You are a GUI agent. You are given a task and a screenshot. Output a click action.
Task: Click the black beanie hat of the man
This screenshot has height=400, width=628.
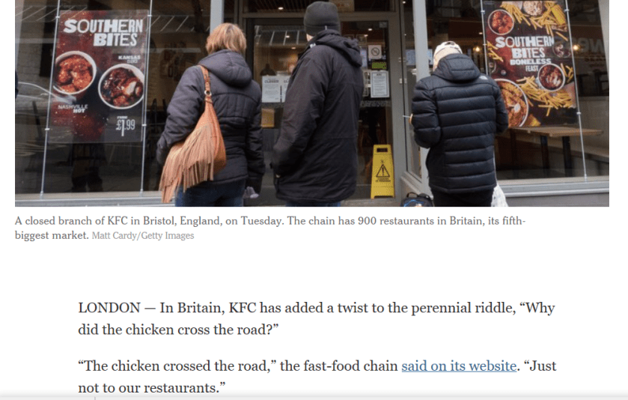coord(322,18)
